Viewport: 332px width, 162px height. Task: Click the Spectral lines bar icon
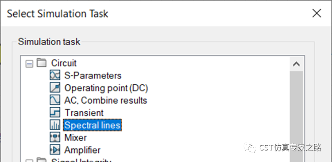point(55,125)
